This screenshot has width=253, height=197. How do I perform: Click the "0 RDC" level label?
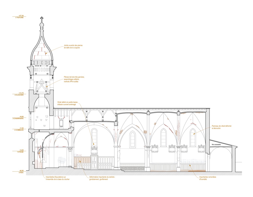click(x=21, y=173)
